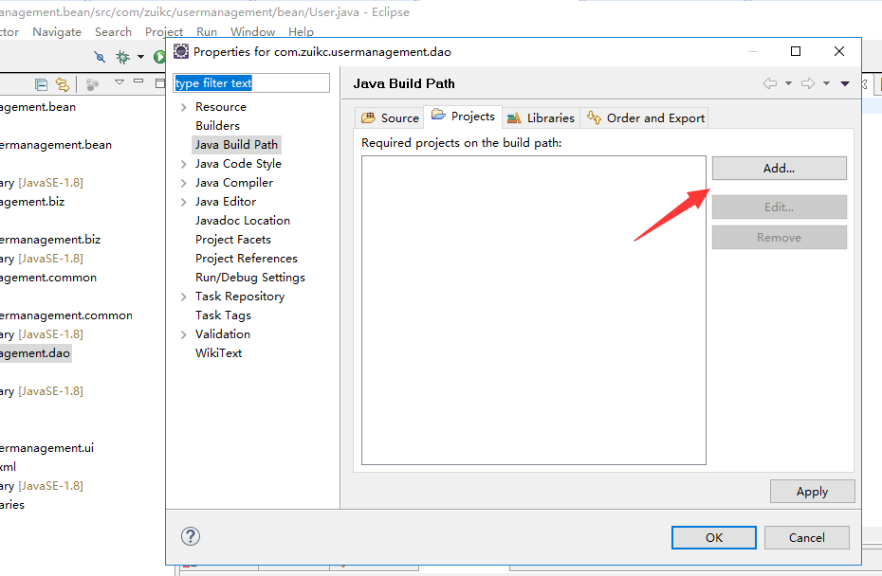Select Java Compiler in the tree
882x576 pixels.
click(234, 183)
